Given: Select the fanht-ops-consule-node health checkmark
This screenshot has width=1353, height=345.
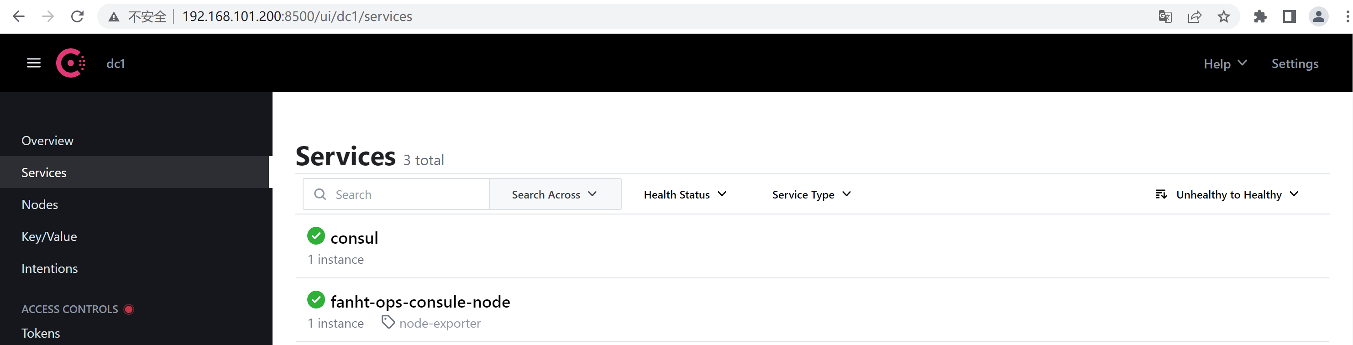Looking at the screenshot, I should tap(316, 300).
